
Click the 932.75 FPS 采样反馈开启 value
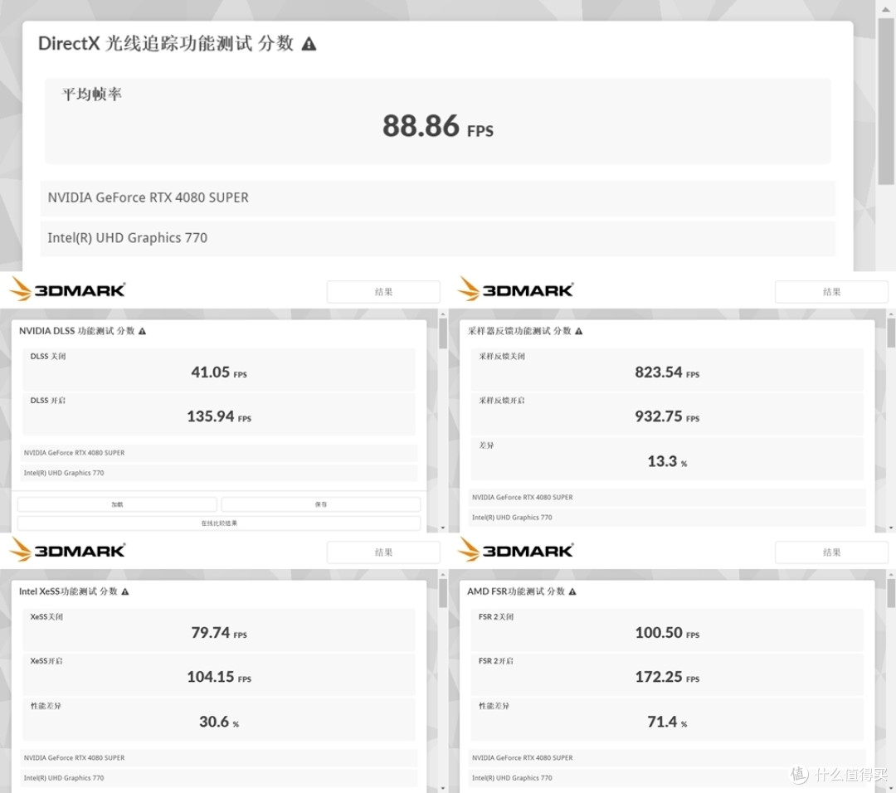click(667, 416)
